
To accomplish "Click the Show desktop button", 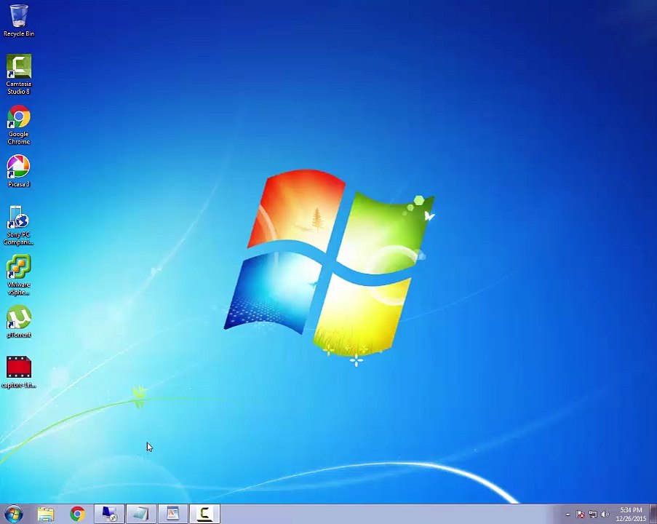I will tap(653, 514).
